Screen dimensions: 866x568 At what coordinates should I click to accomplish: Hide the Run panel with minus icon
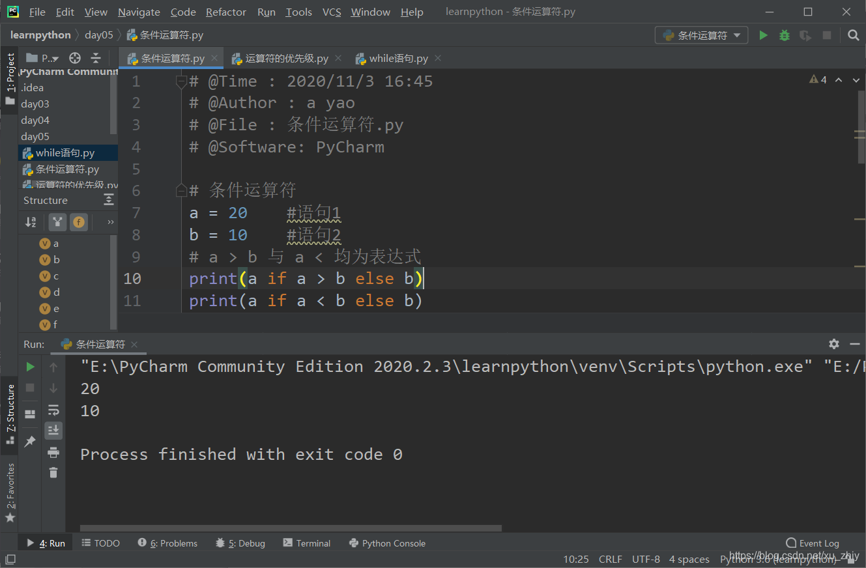coord(854,344)
